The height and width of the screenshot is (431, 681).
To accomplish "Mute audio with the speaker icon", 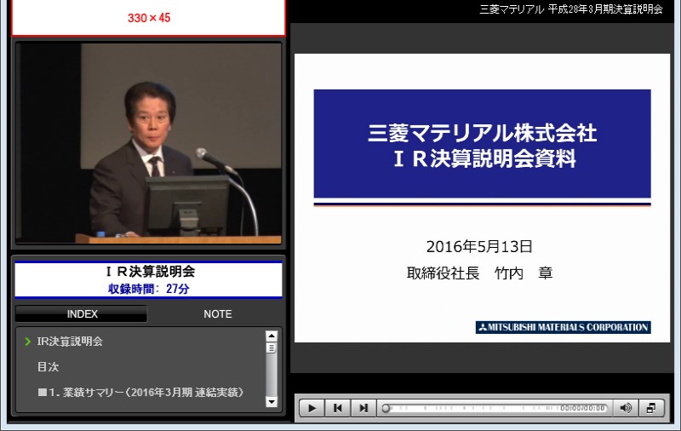I will pos(626,408).
